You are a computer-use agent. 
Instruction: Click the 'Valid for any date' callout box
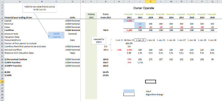point(40,8)
